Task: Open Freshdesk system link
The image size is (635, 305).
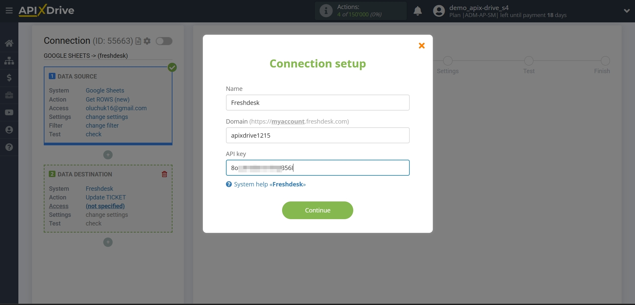Action: 99,189
